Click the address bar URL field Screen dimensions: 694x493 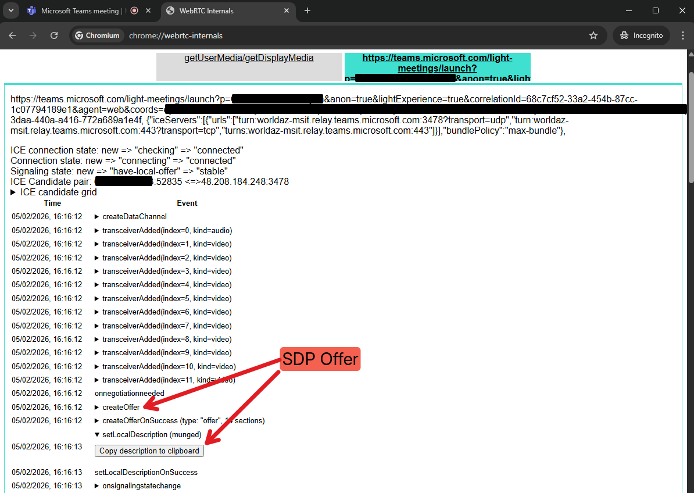tap(349, 35)
